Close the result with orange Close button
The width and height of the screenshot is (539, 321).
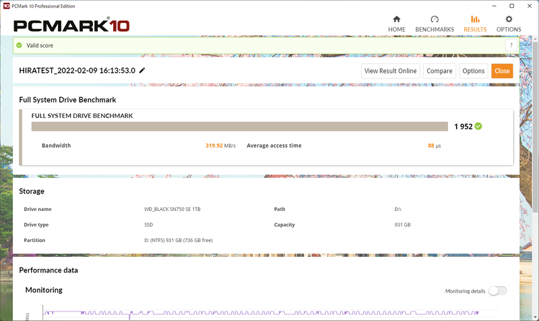point(502,71)
